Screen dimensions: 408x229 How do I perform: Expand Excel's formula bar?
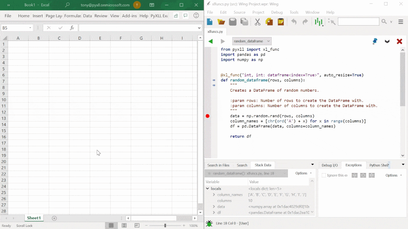pyautogui.click(x=199, y=28)
